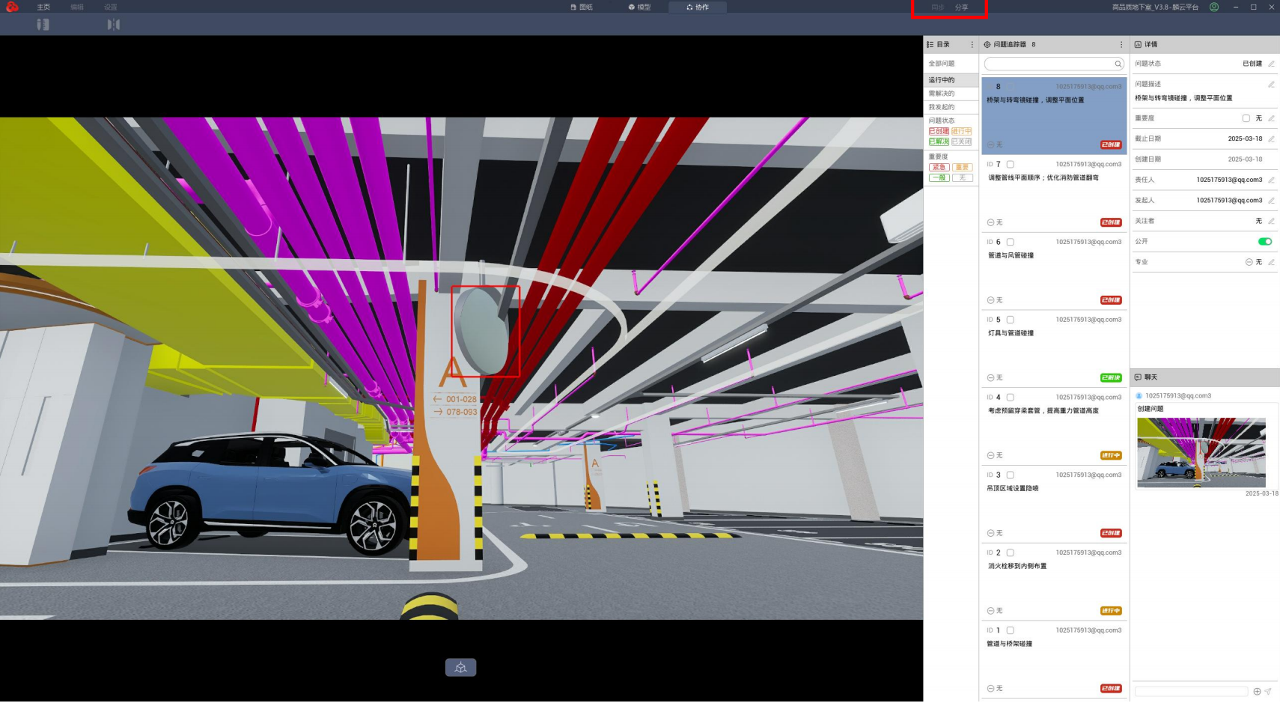Screen dimensions: 1280x703
Task: Tick the 重要度 checkbox in details
Action: [x=1246, y=118]
